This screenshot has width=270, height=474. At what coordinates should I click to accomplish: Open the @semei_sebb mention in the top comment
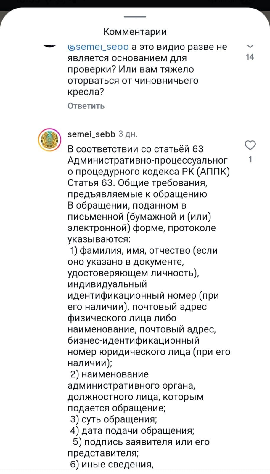point(98,47)
